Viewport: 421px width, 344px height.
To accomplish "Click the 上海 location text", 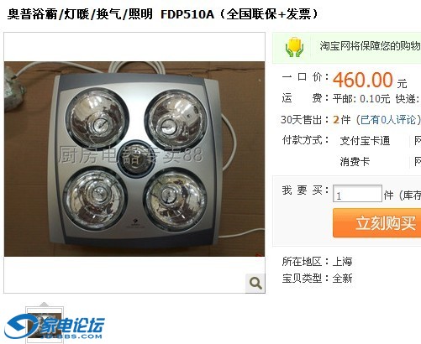I will (342, 262).
